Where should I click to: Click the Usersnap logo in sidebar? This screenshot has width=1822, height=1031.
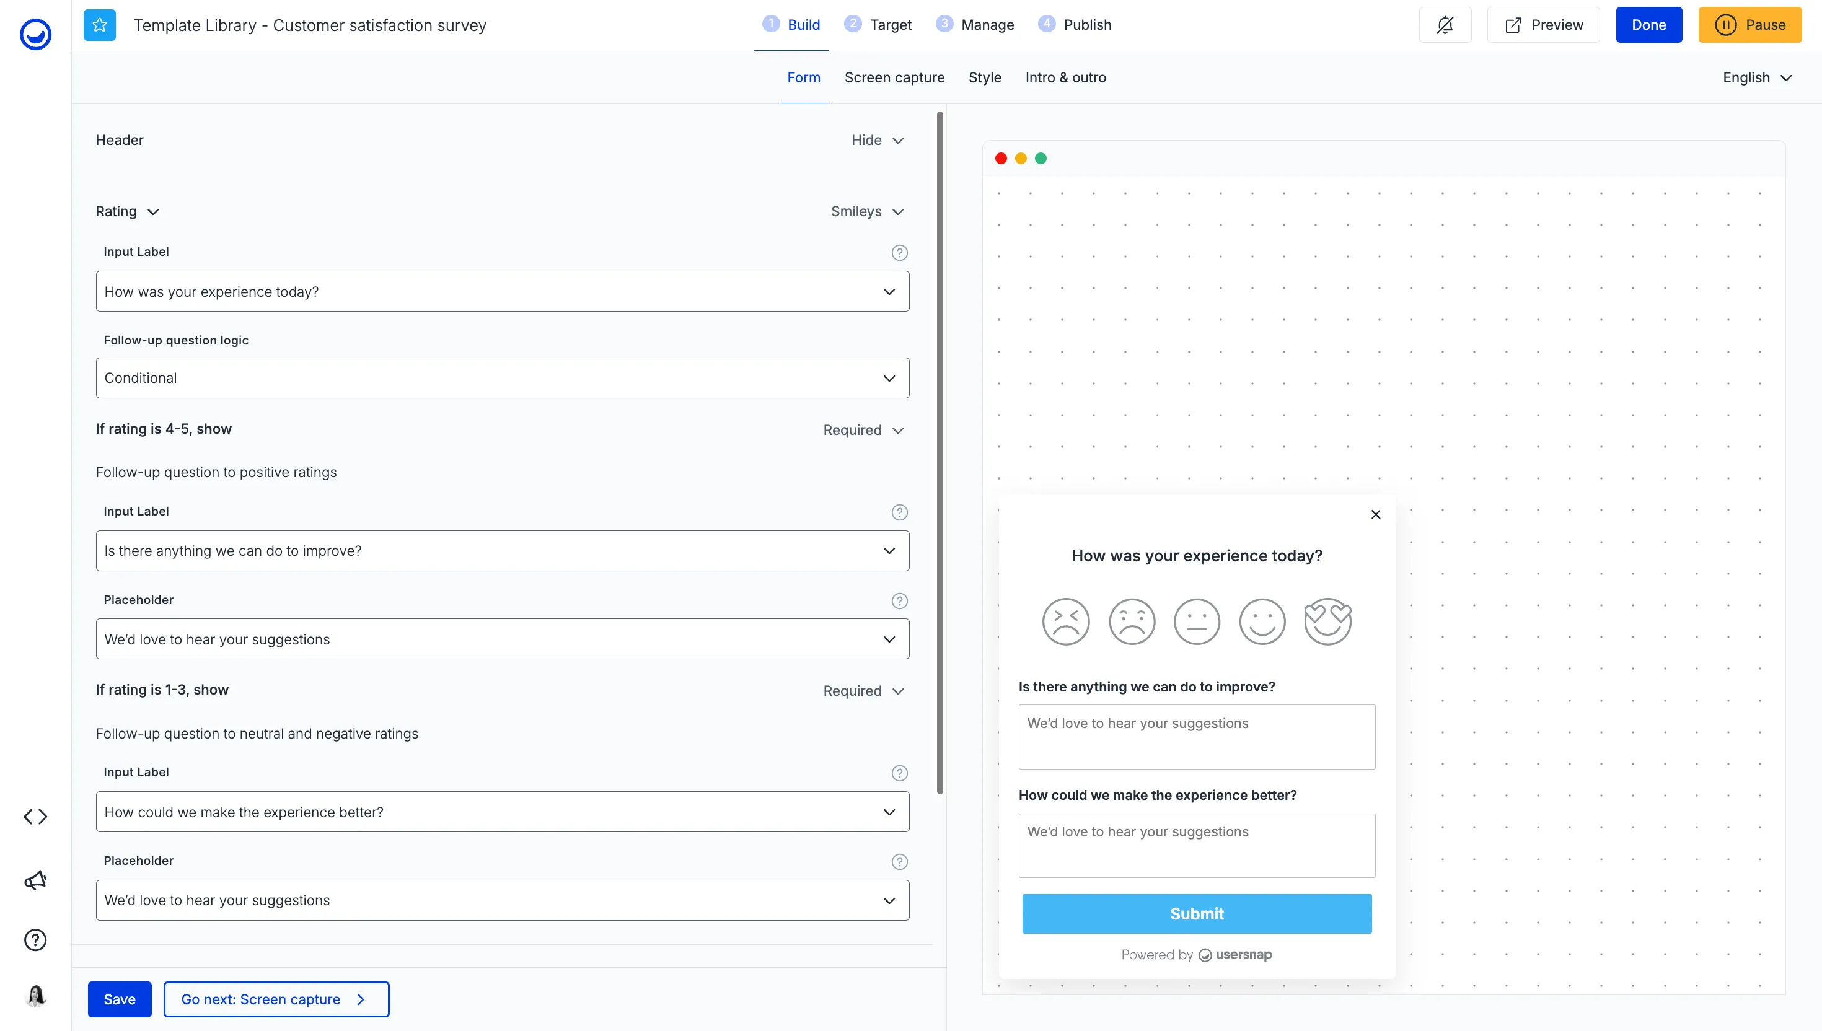coord(35,34)
